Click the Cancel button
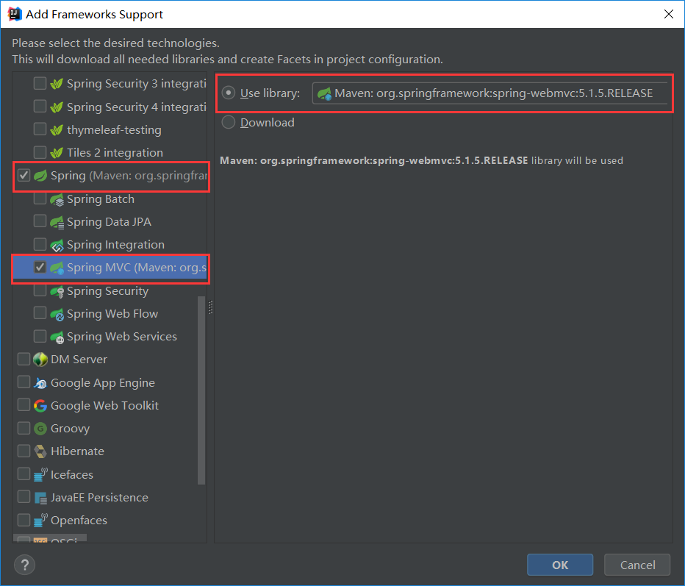This screenshot has width=685, height=586. [637, 565]
